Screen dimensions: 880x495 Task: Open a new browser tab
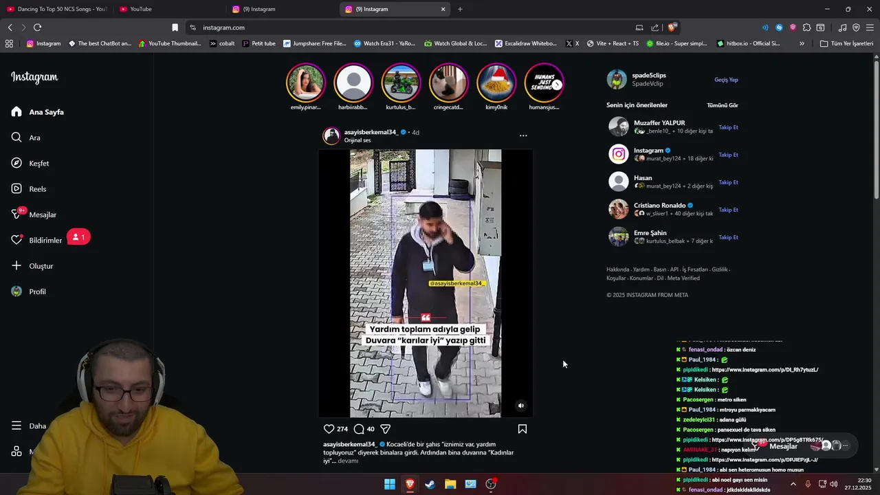(460, 9)
